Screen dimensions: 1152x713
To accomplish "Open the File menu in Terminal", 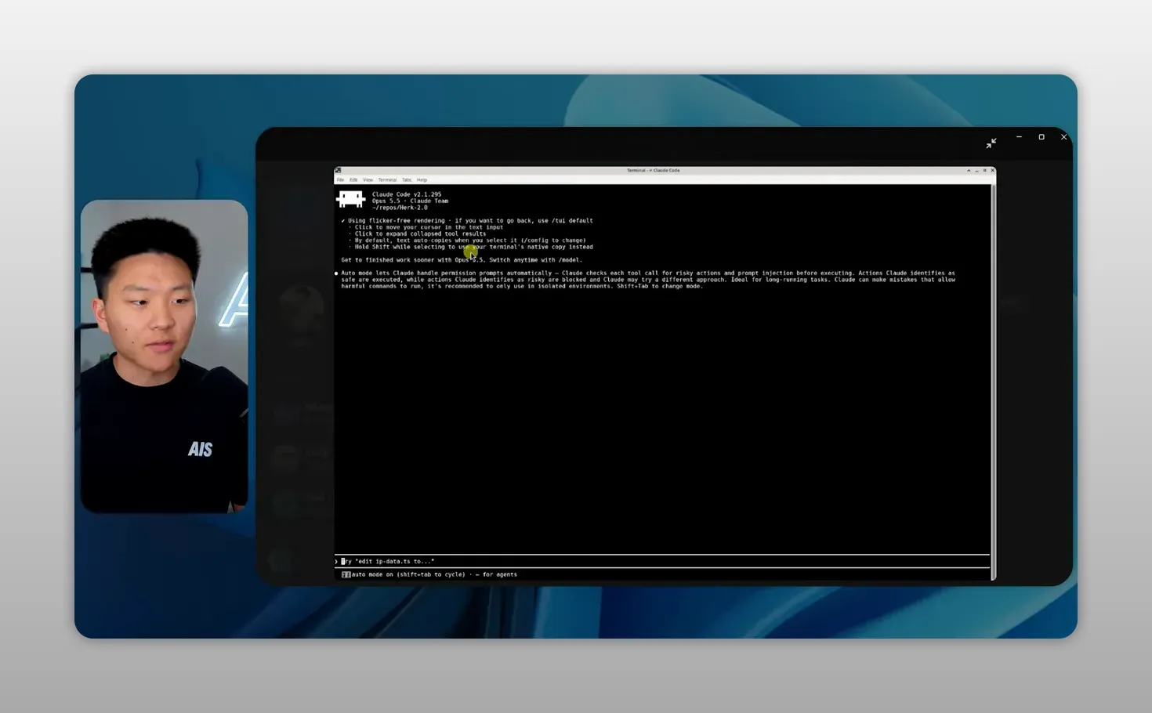I will click(x=340, y=180).
